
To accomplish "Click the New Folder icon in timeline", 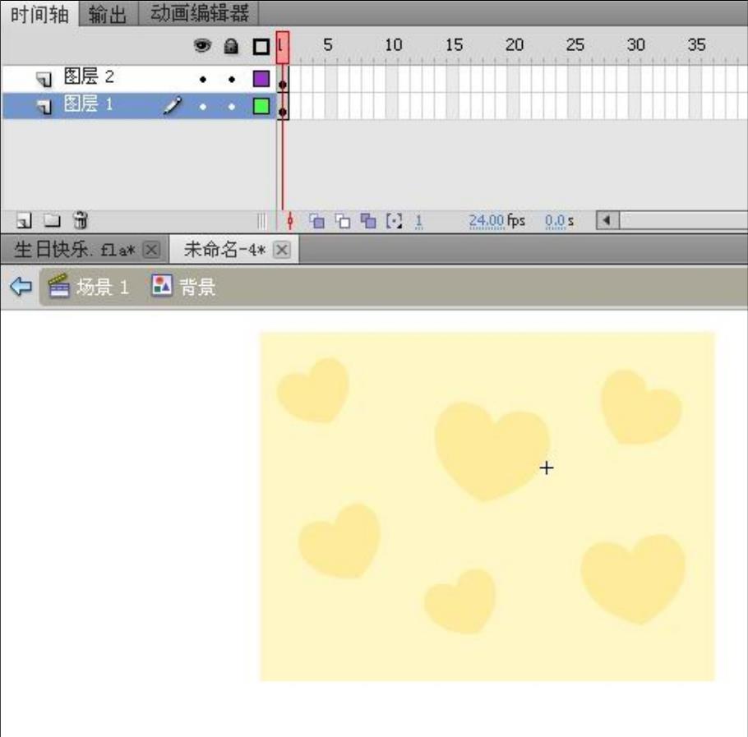I will pos(52,220).
